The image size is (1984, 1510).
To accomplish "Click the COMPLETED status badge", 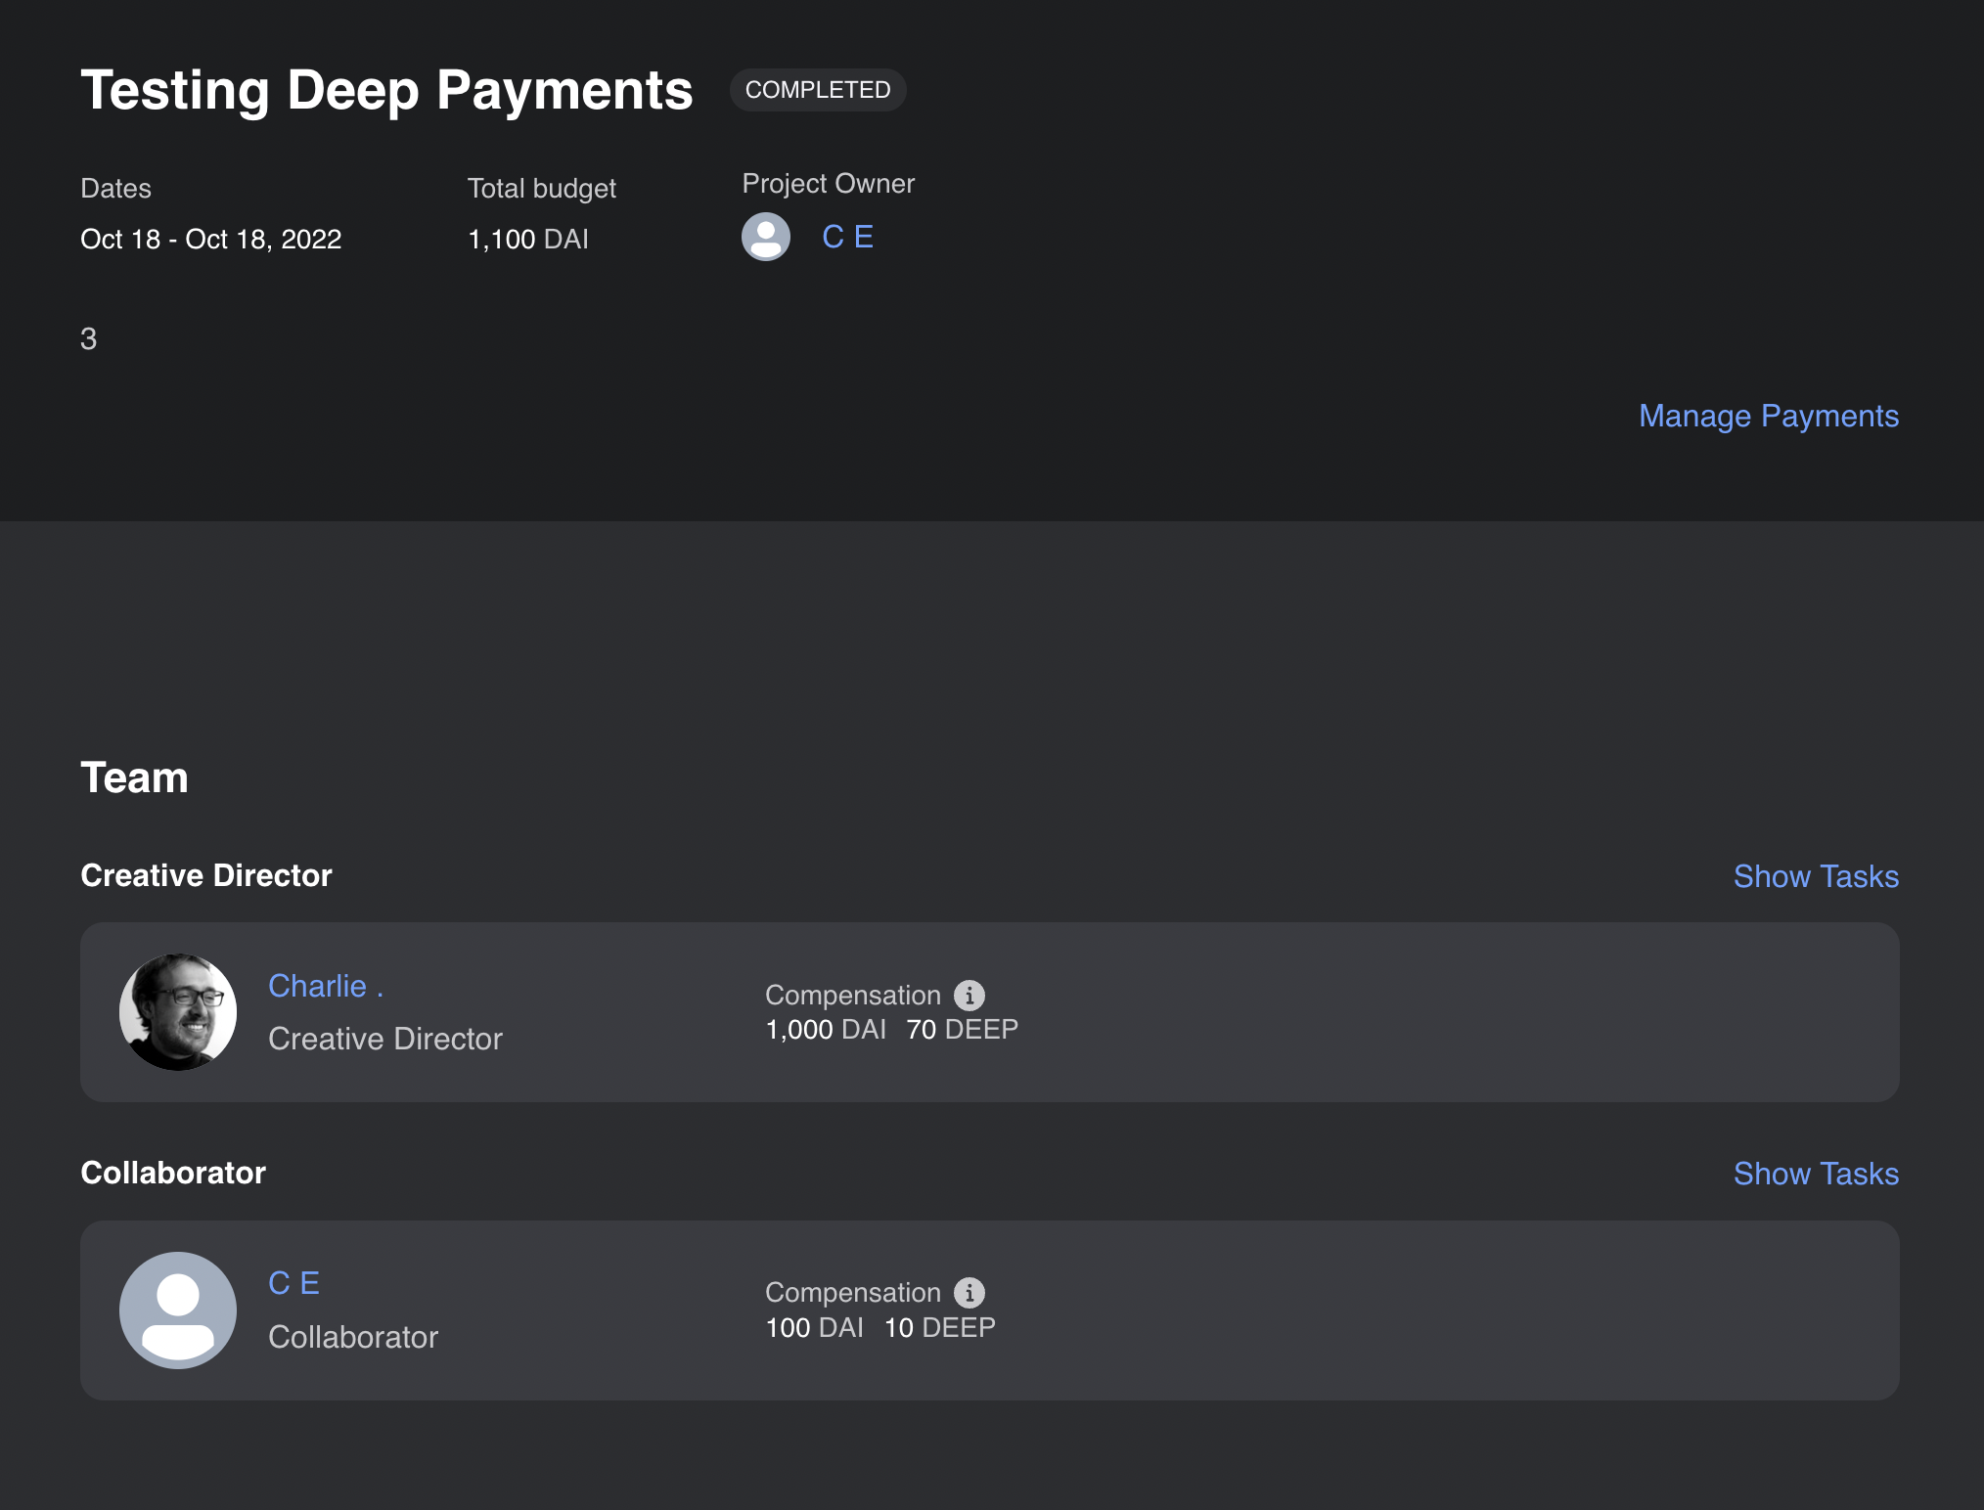I will point(818,90).
